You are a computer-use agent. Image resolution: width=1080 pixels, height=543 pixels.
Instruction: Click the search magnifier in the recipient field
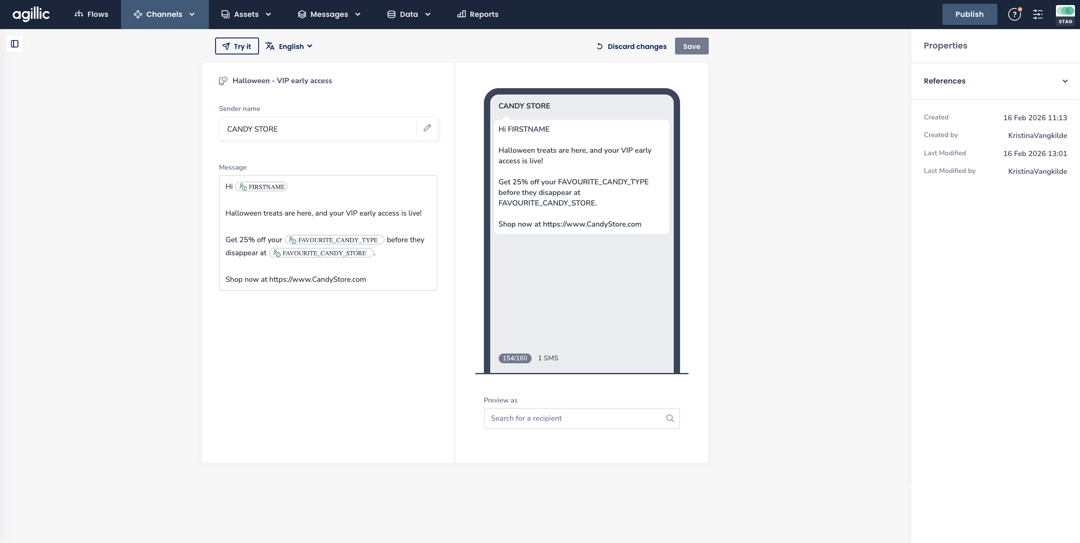pyautogui.click(x=670, y=418)
